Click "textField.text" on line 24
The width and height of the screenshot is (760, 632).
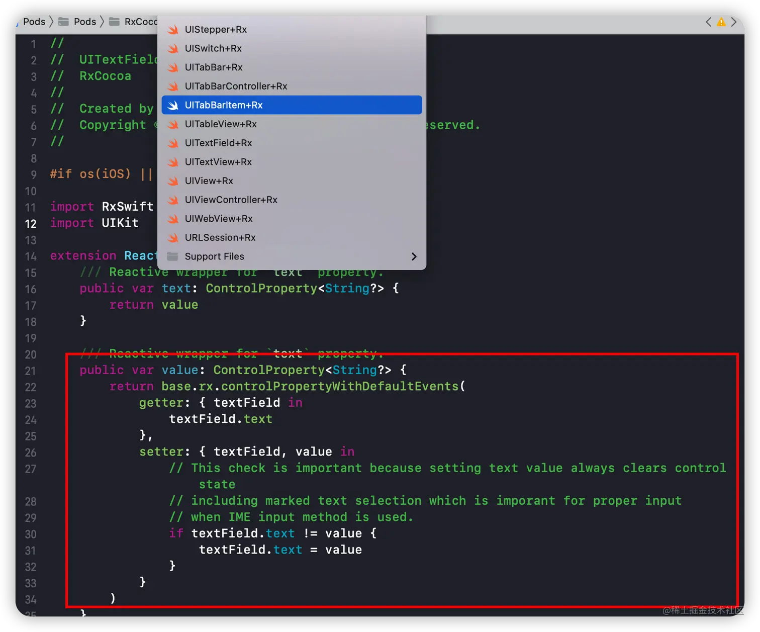tap(221, 419)
